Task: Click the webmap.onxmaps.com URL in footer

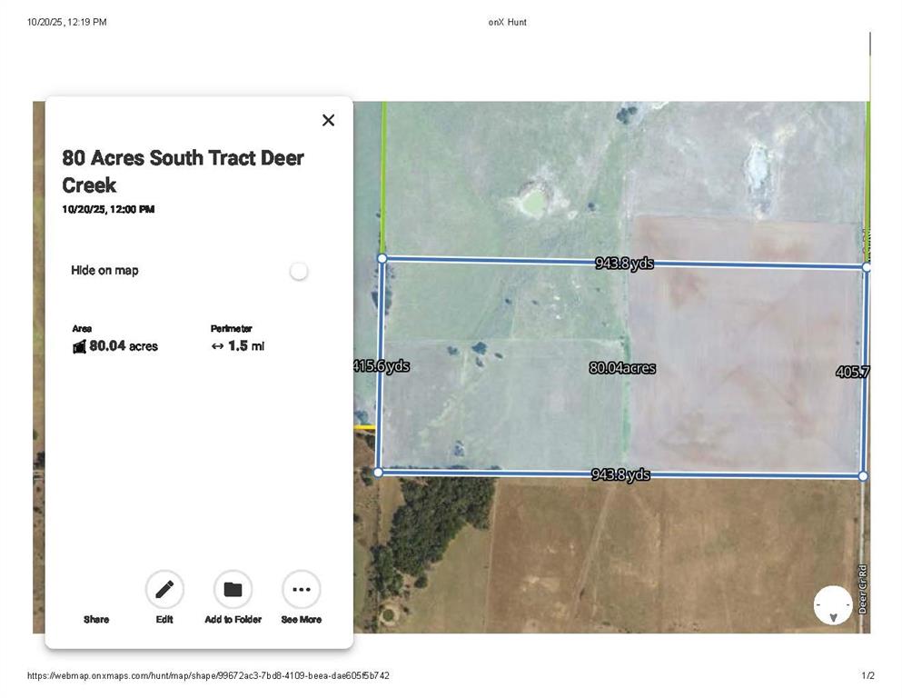Action: pyautogui.click(x=208, y=676)
